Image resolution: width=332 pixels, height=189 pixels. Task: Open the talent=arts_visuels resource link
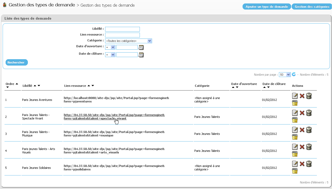point(114,151)
